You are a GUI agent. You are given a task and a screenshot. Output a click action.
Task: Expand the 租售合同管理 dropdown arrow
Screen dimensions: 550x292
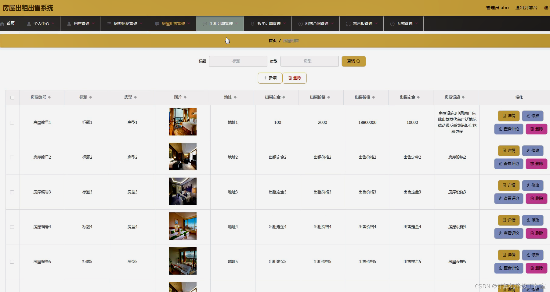(x=332, y=23)
